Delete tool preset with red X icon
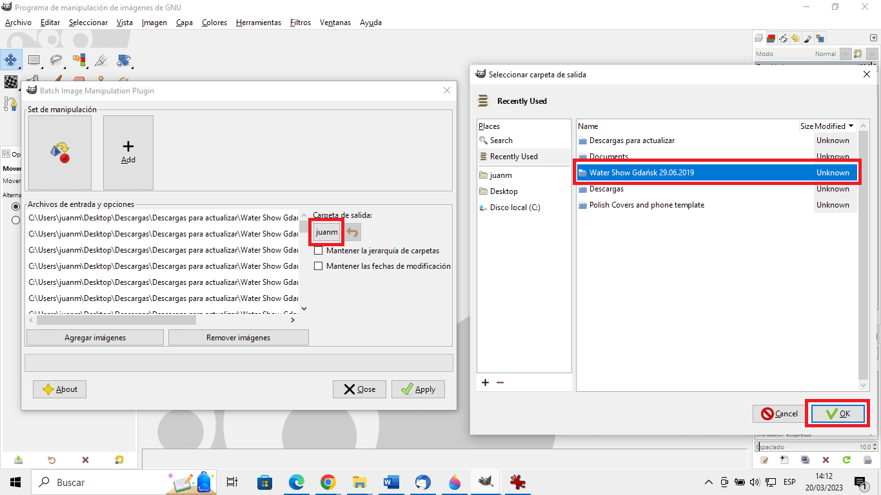 [85, 460]
